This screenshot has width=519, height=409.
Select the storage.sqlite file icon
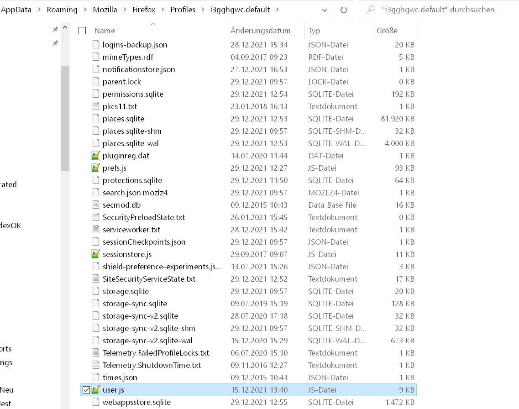click(96, 291)
